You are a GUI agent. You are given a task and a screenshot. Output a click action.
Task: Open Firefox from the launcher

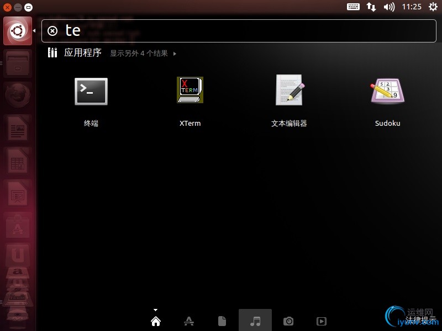tap(18, 95)
